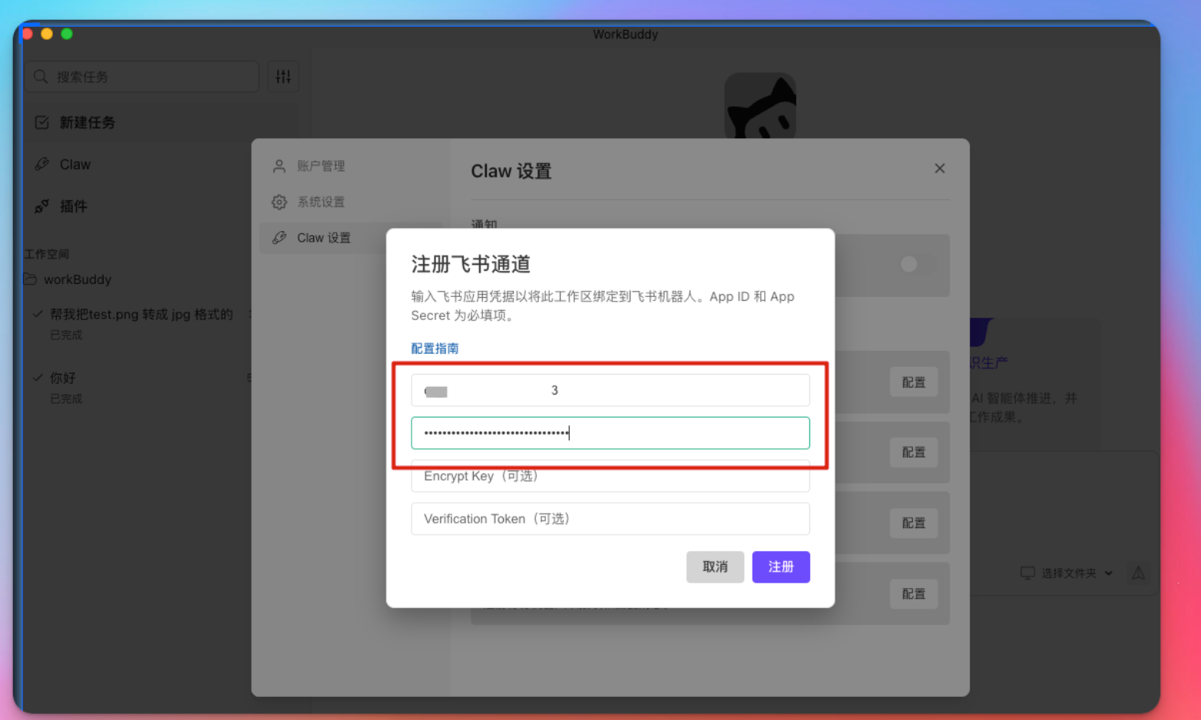The height and width of the screenshot is (720, 1201).
Task: Open the filter sliders icon beside search
Action: (283, 77)
